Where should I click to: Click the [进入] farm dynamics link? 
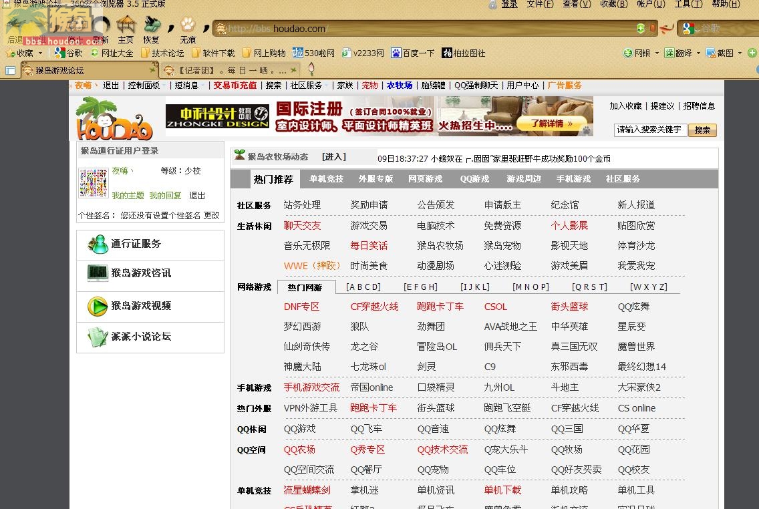pyautogui.click(x=334, y=157)
